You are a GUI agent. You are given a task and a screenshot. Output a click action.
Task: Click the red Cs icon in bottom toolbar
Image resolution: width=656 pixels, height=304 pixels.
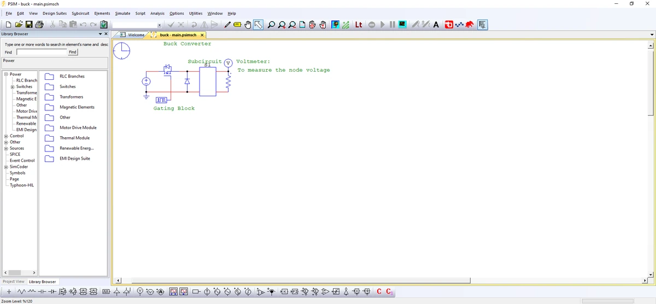pyautogui.click(x=390, y=292)
